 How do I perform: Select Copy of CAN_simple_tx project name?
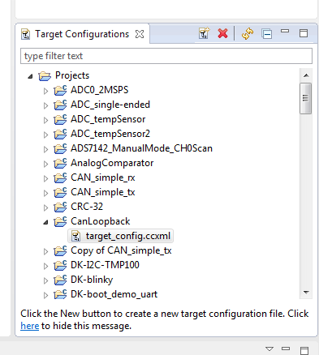(x=121, y=250)
